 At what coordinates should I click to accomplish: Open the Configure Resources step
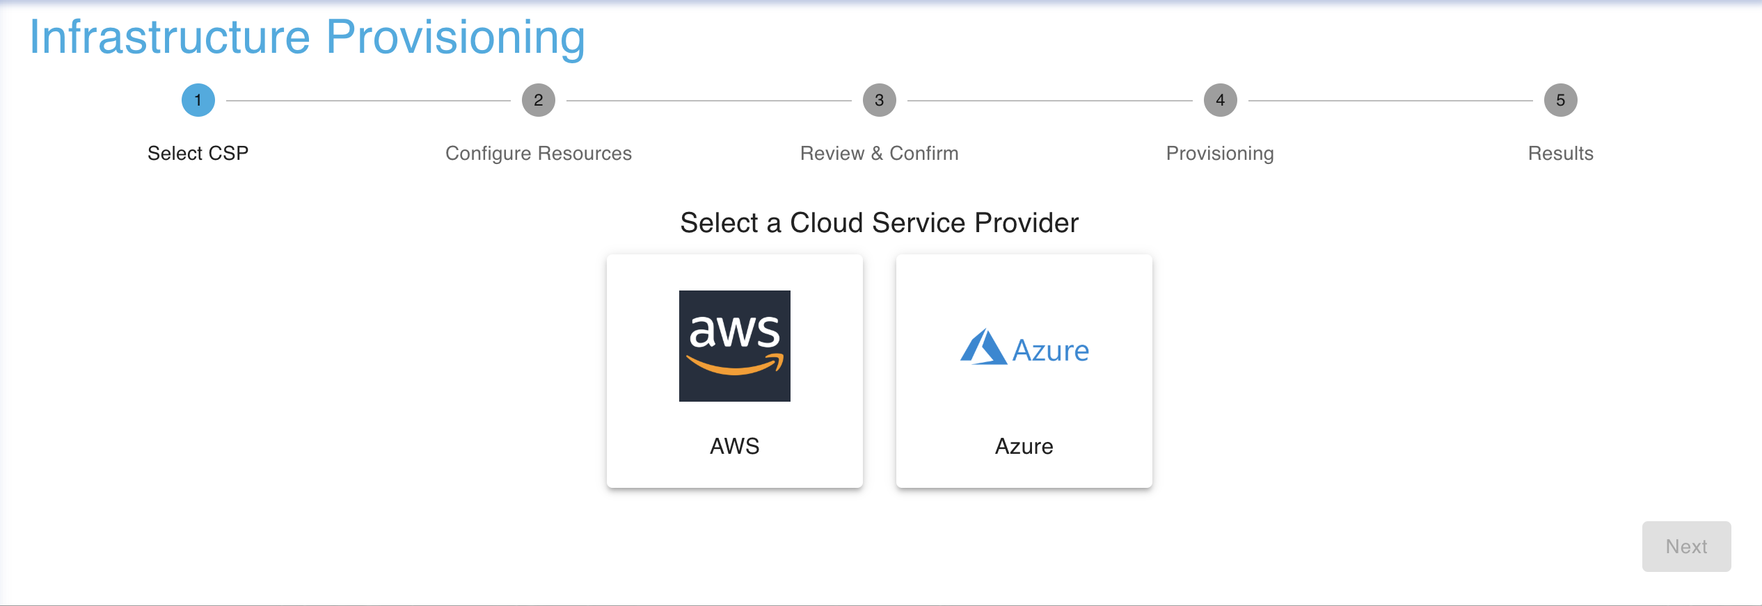point(538,153)
